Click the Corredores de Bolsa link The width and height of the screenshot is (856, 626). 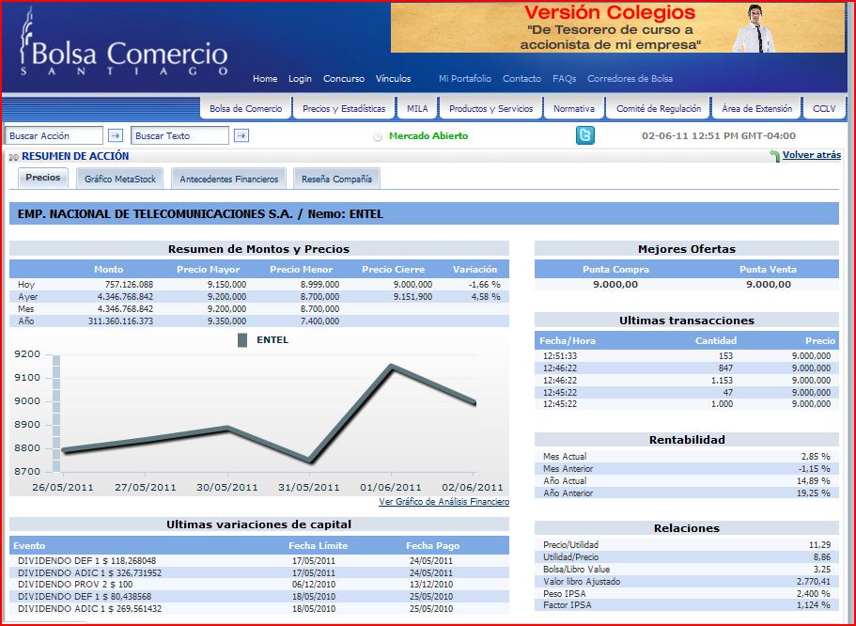630,79
